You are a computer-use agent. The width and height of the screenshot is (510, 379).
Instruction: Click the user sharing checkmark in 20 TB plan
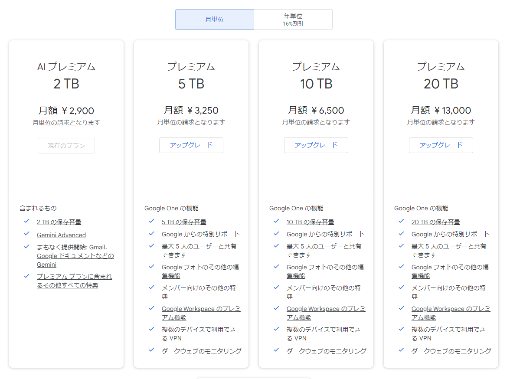point(402,245)
